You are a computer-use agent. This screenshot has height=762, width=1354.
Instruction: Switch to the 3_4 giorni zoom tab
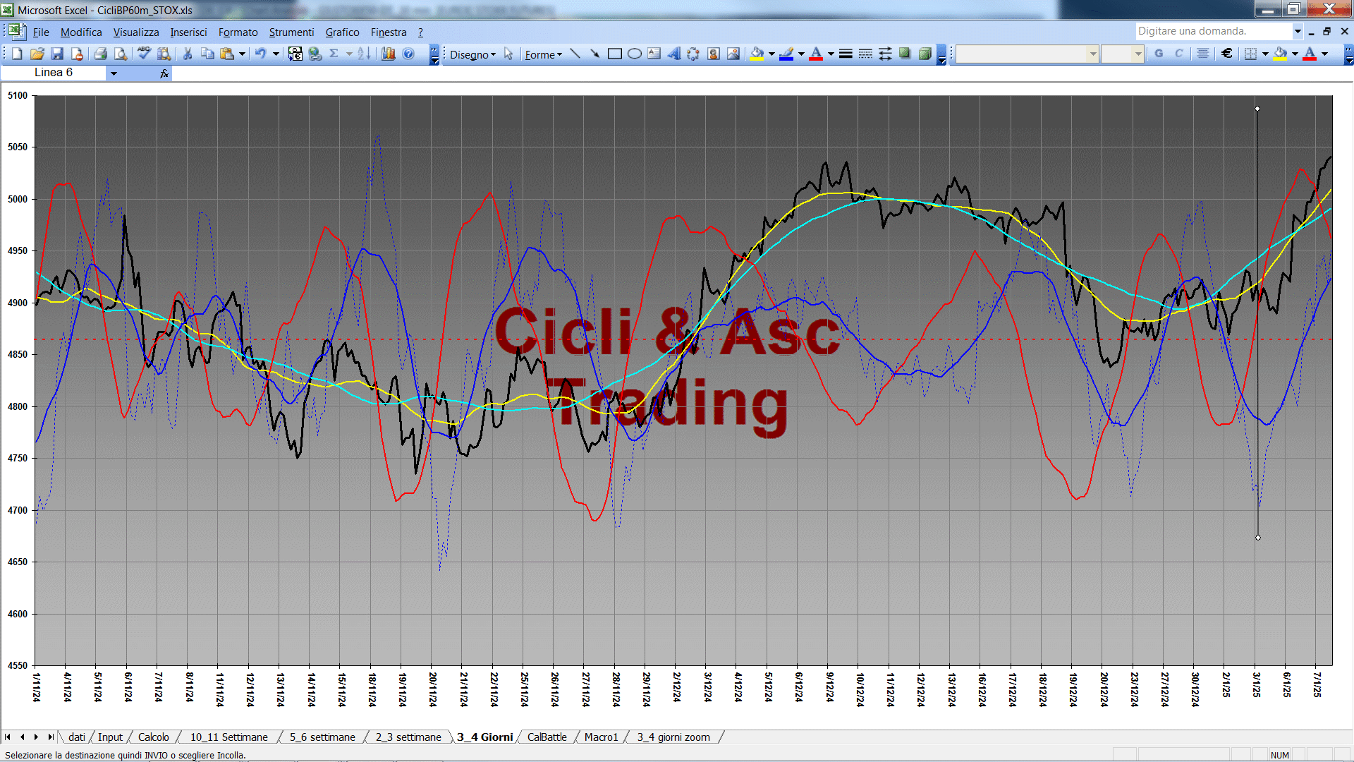coord(673,737)
